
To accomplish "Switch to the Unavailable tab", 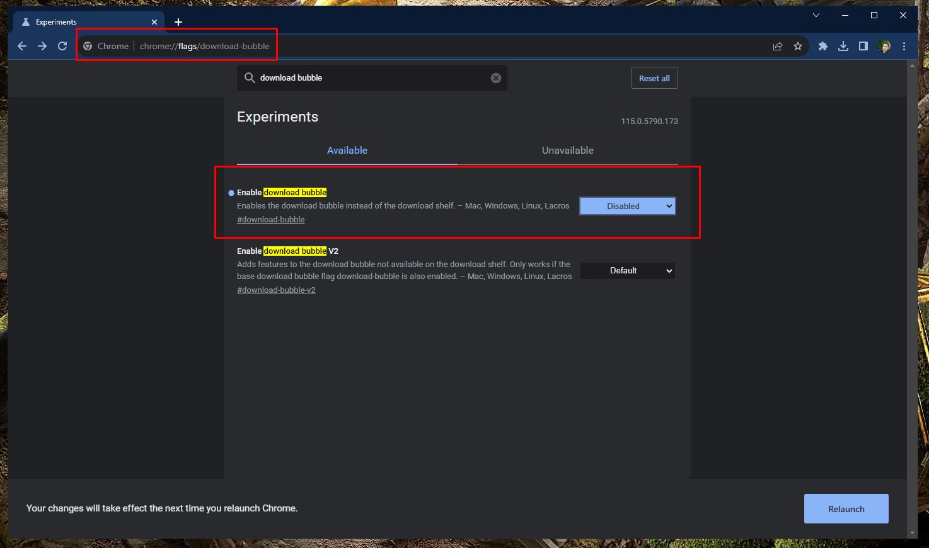I will click(x=568, y=150).
